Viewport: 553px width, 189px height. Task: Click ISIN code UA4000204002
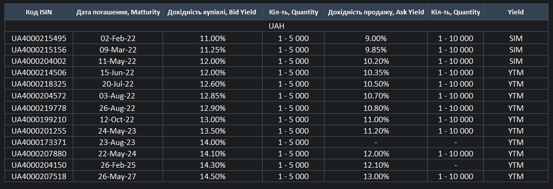39,61
